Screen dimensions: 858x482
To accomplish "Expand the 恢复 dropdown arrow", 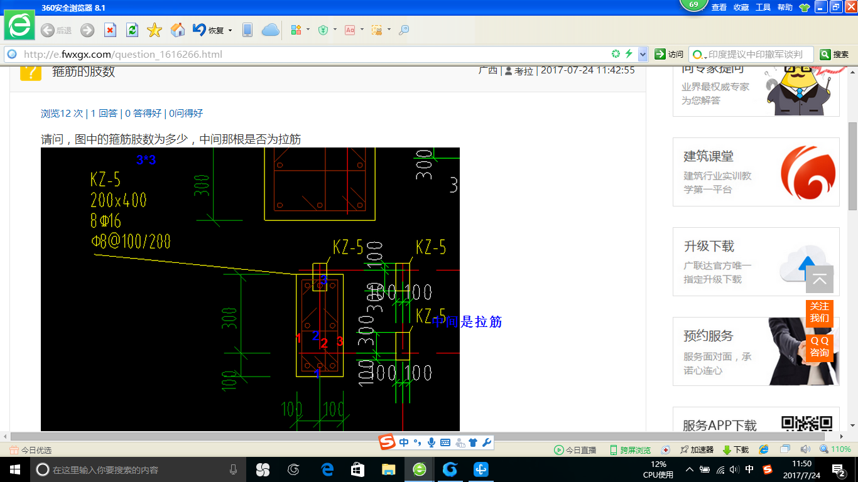I will point(230,30).
